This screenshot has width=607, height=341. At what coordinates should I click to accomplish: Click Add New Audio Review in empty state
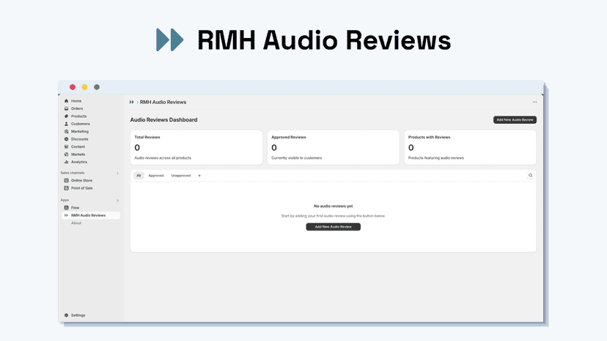333,227
